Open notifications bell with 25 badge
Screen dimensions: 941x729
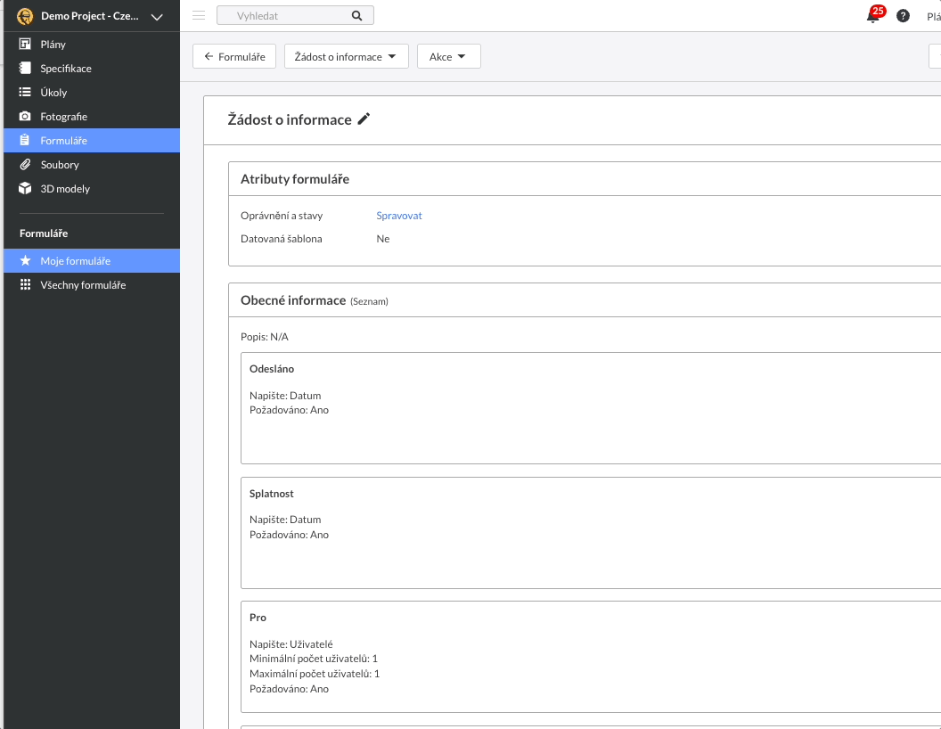click(874, 15)
